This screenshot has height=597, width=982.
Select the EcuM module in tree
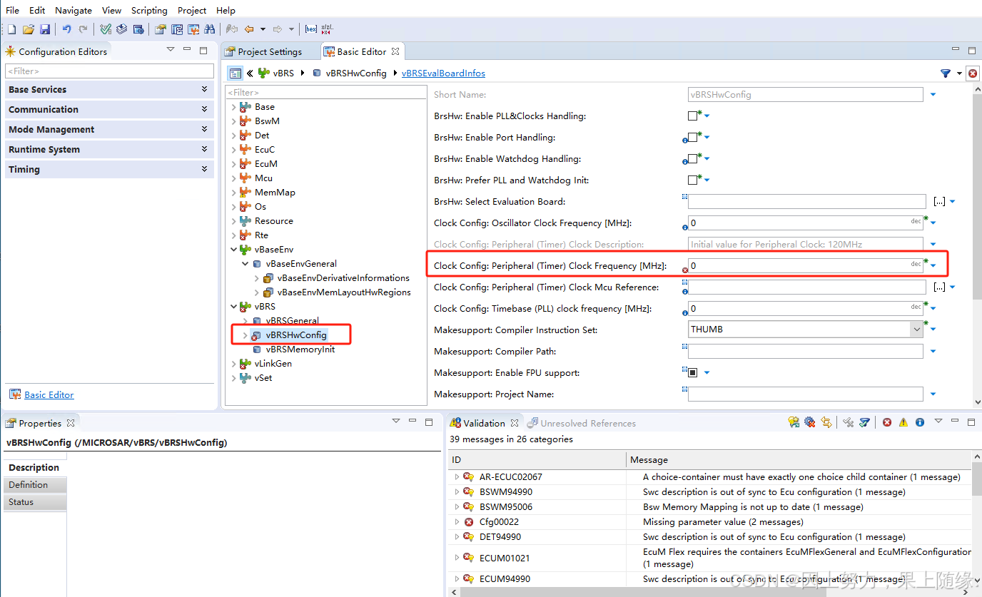[265, 164]
